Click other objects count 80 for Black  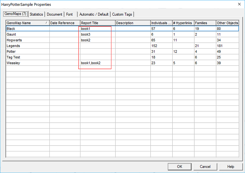219,29
